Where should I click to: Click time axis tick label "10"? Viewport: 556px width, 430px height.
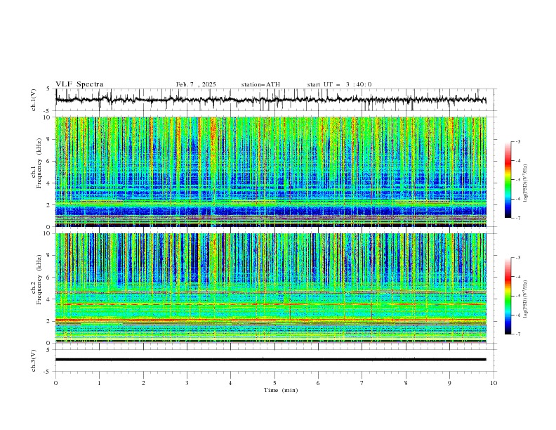tap(494, 383)
